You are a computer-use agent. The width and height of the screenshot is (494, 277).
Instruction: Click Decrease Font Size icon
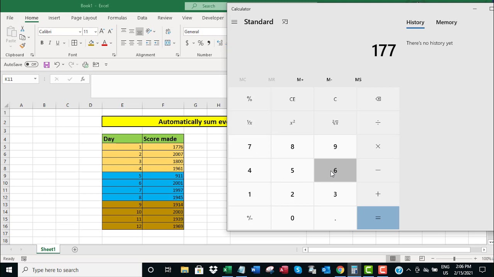click(x=110, y=32)
